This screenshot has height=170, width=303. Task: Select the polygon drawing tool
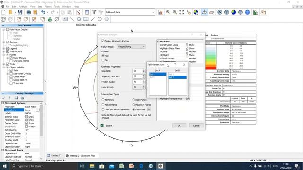click(x=107, y=19)
